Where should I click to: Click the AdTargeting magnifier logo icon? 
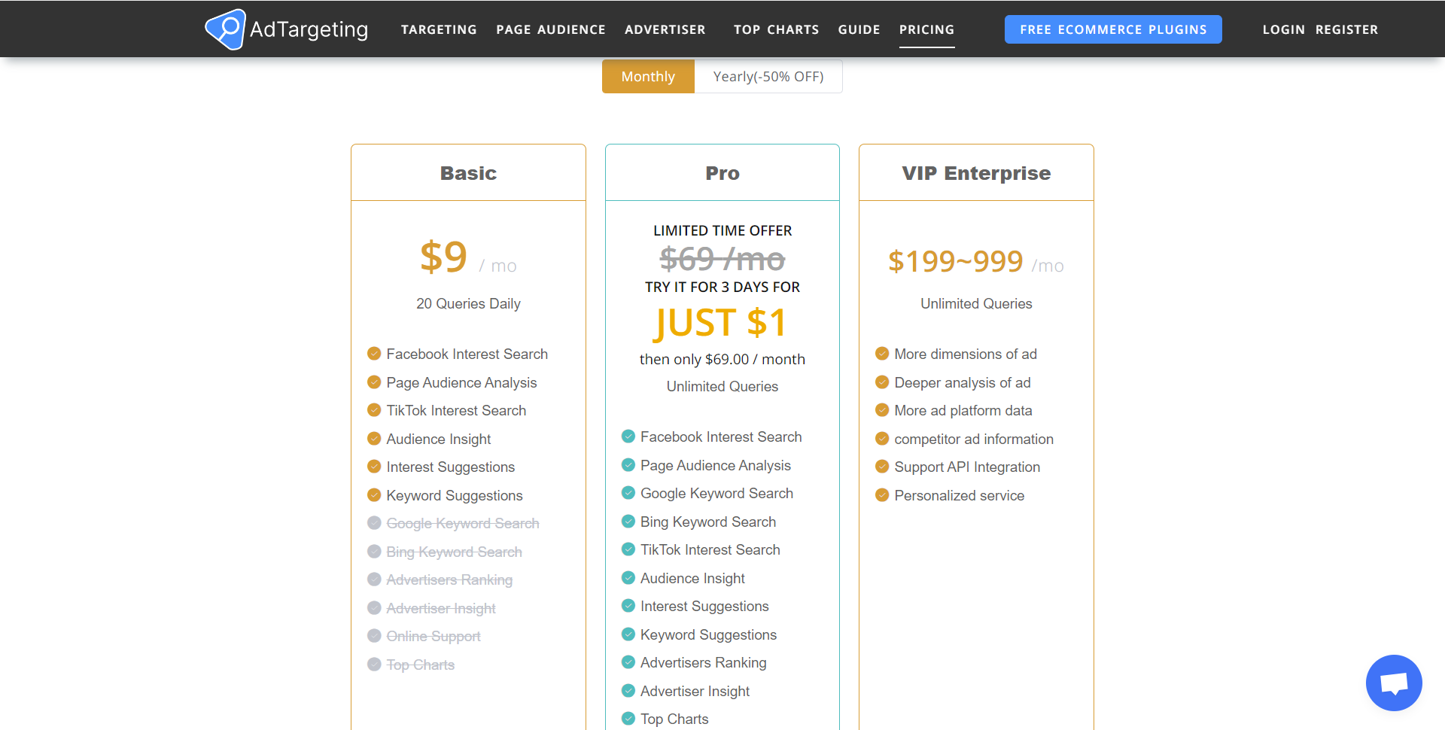pyautogui.click(x=225, y=29)
